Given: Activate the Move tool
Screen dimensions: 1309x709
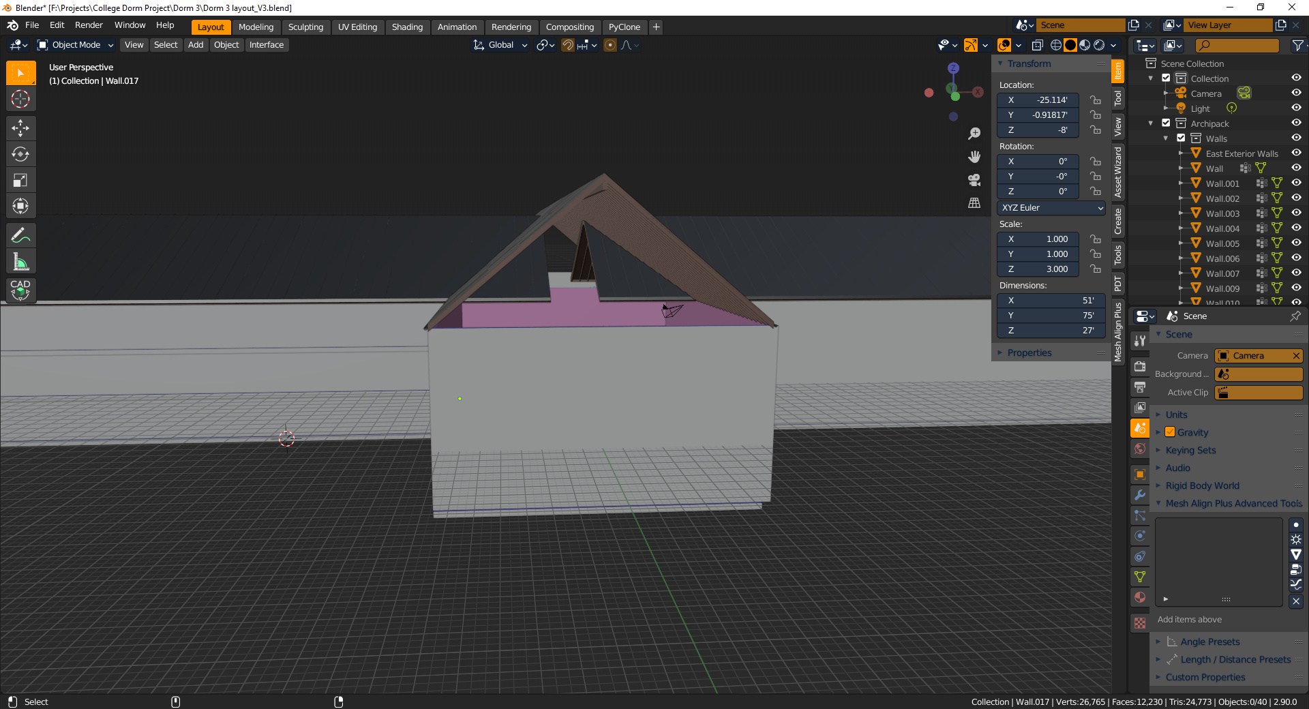Looking at the screenshot, I should click(20, 128).
